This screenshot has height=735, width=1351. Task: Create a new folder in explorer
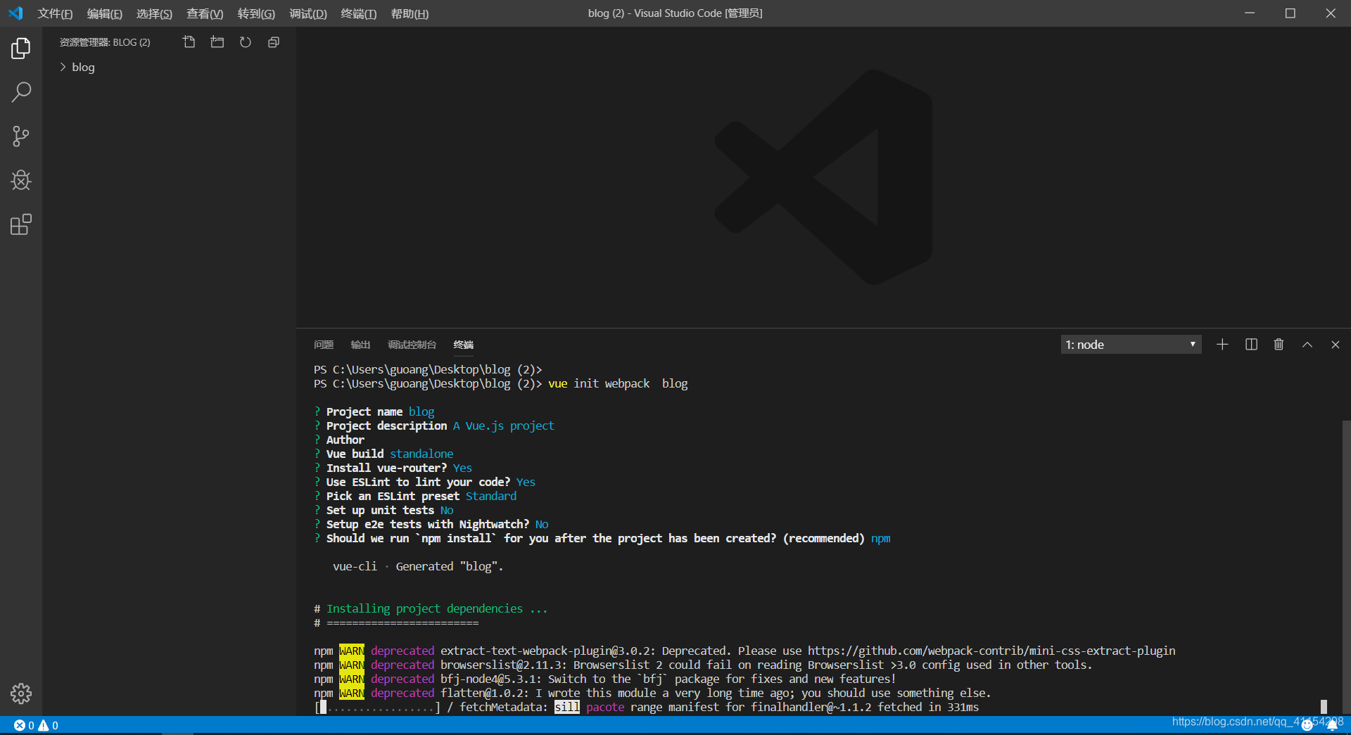tap(217, 42)
